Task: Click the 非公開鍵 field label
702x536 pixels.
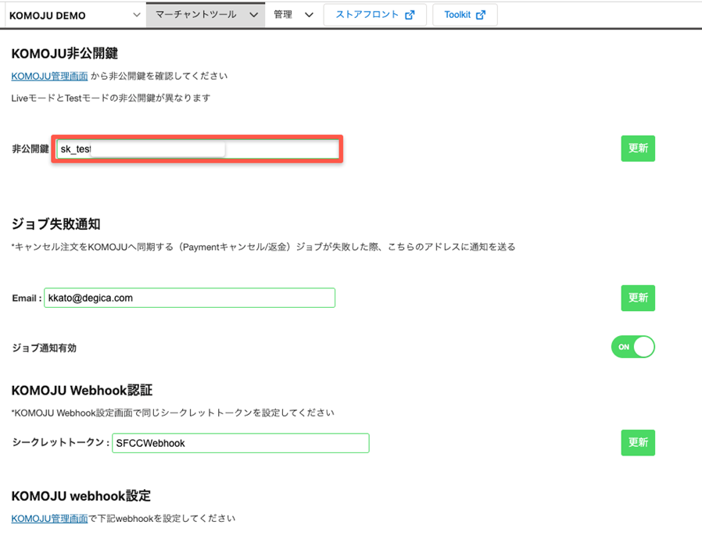Action: coord(30,149)
